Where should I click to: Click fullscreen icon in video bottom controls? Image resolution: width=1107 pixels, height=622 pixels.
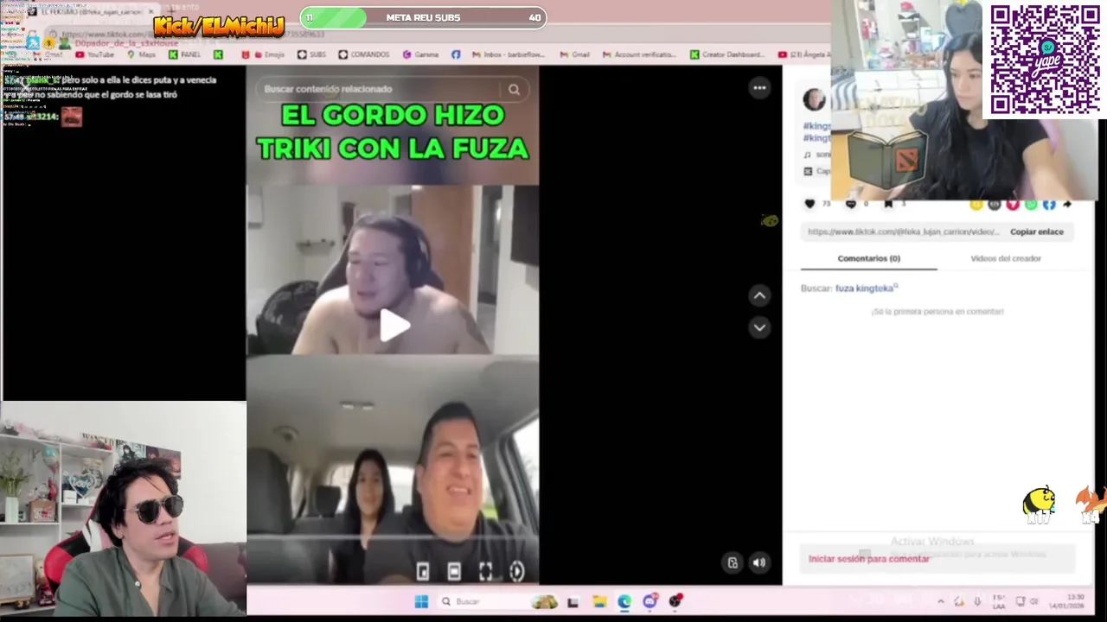click(x=485, y=571)
